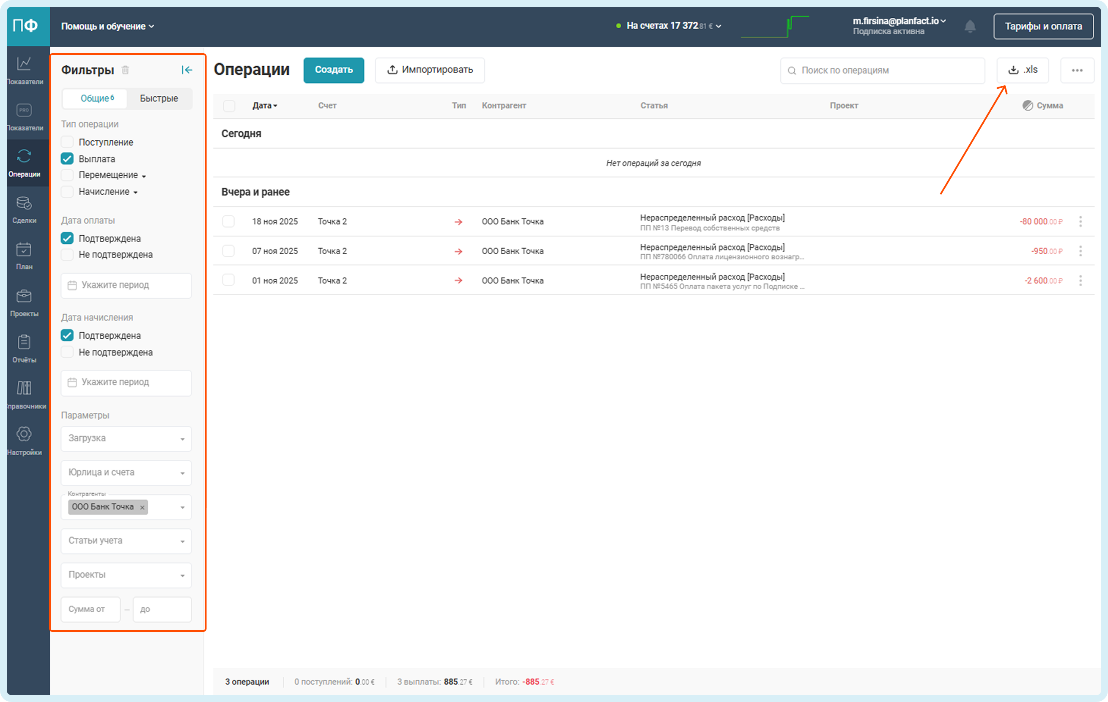Click the Импортировать button
Screen dimensions: 1108x702
click(430, 70)
